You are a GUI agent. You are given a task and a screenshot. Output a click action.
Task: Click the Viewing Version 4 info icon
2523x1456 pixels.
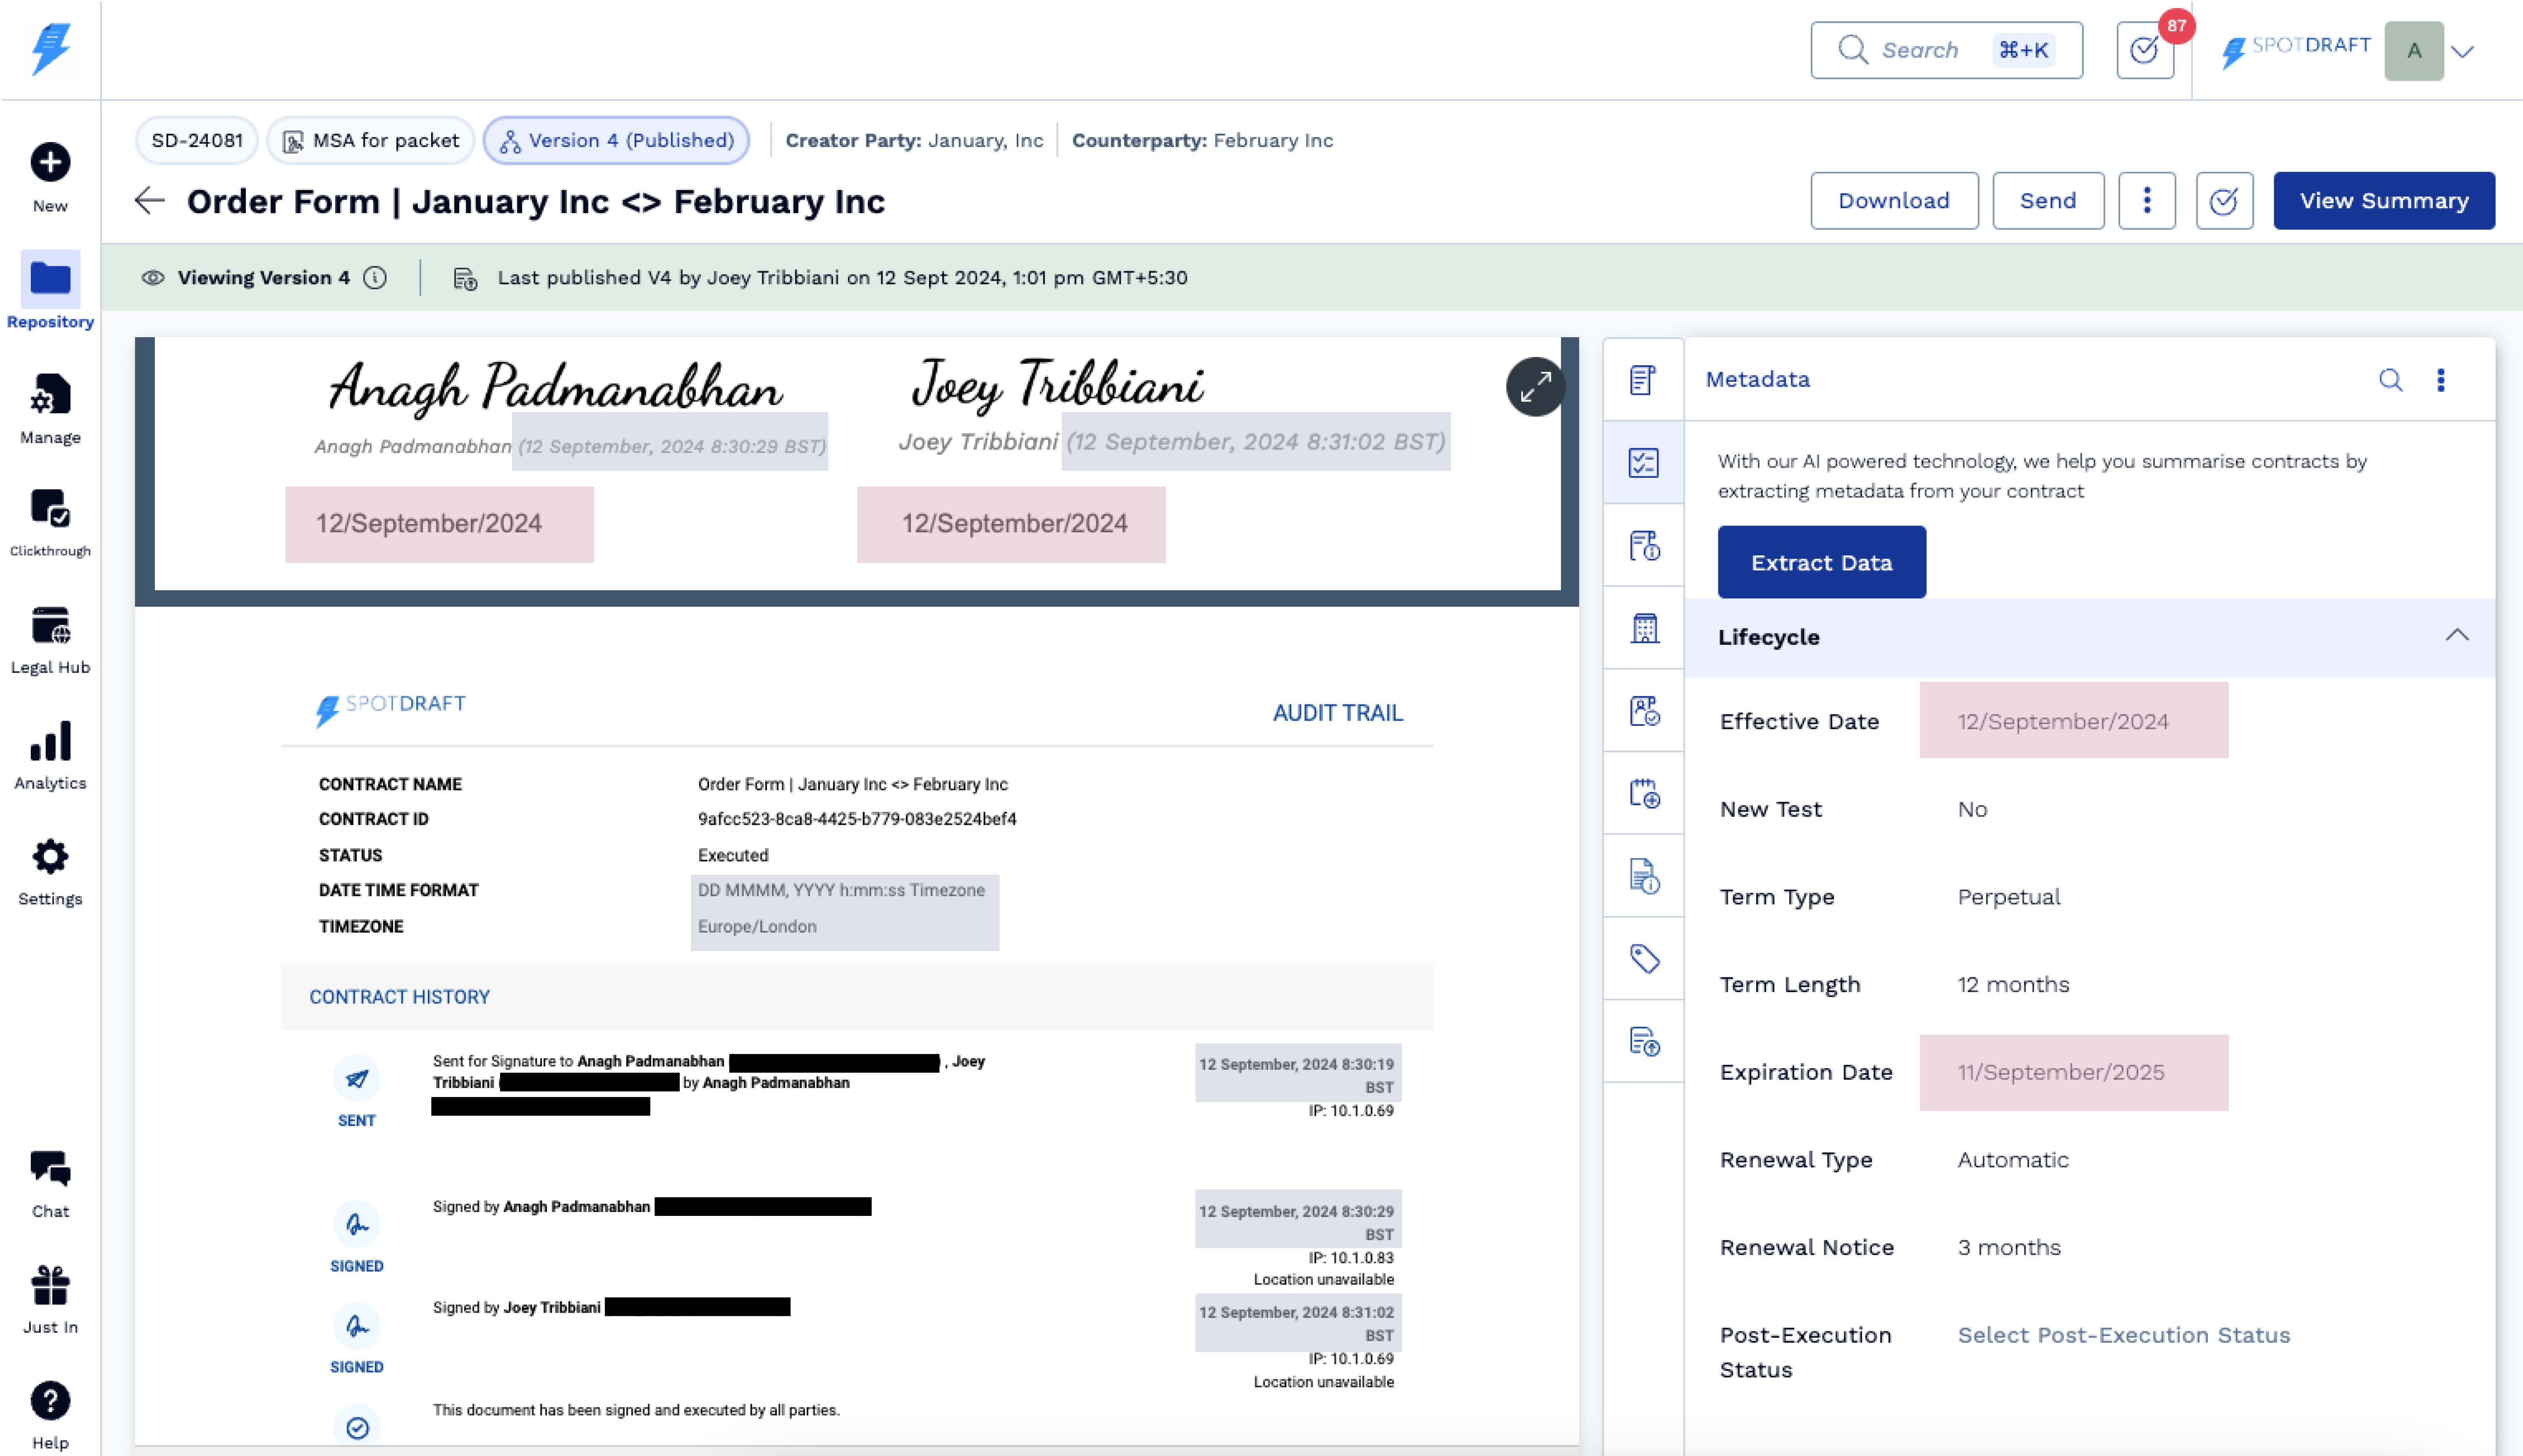[x=375, y=278]
